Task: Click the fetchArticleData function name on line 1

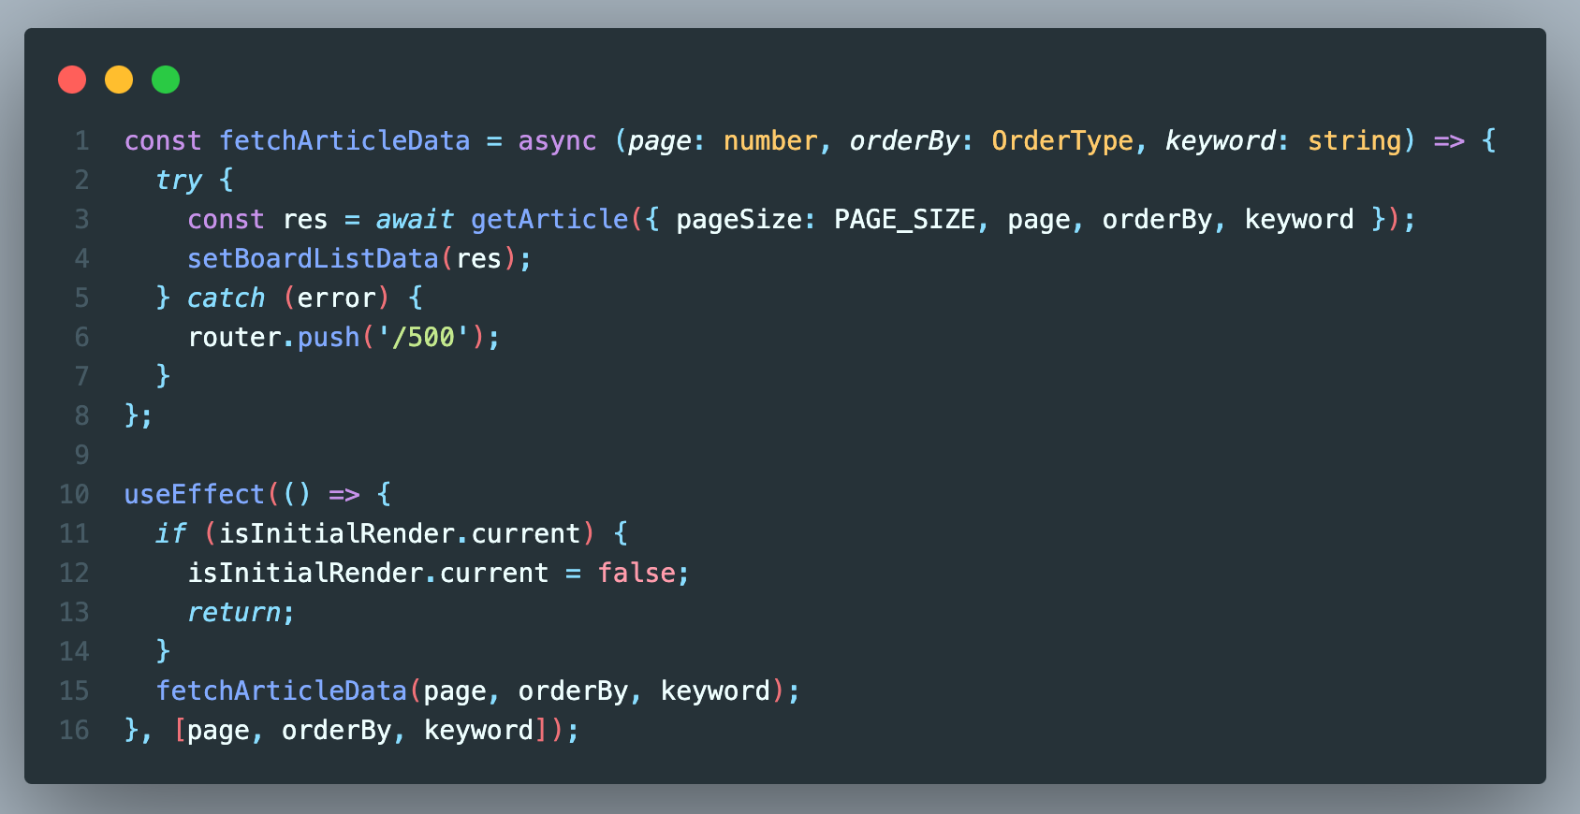Action: [344, 140]
